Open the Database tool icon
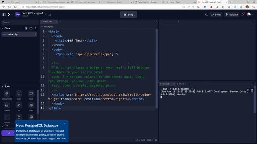Screen dimensions: 257x144 coord(31,117)
